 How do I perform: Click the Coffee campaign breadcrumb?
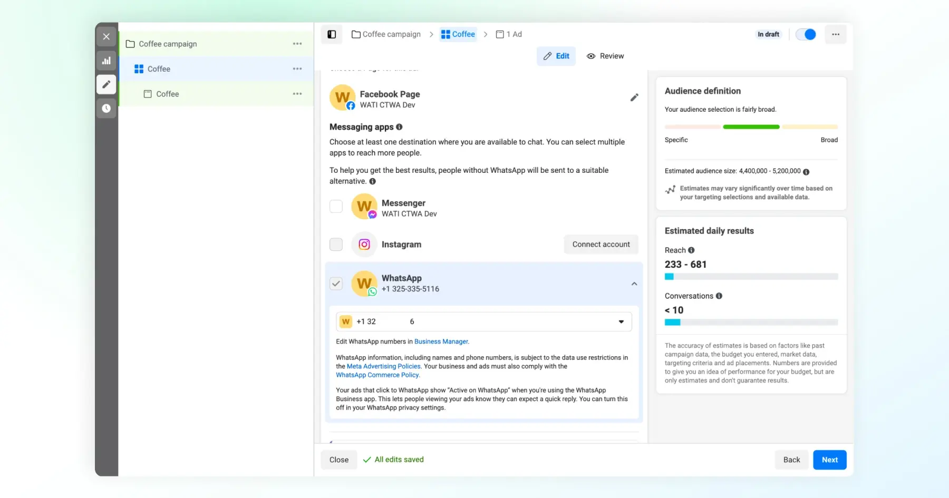[386, 34]
